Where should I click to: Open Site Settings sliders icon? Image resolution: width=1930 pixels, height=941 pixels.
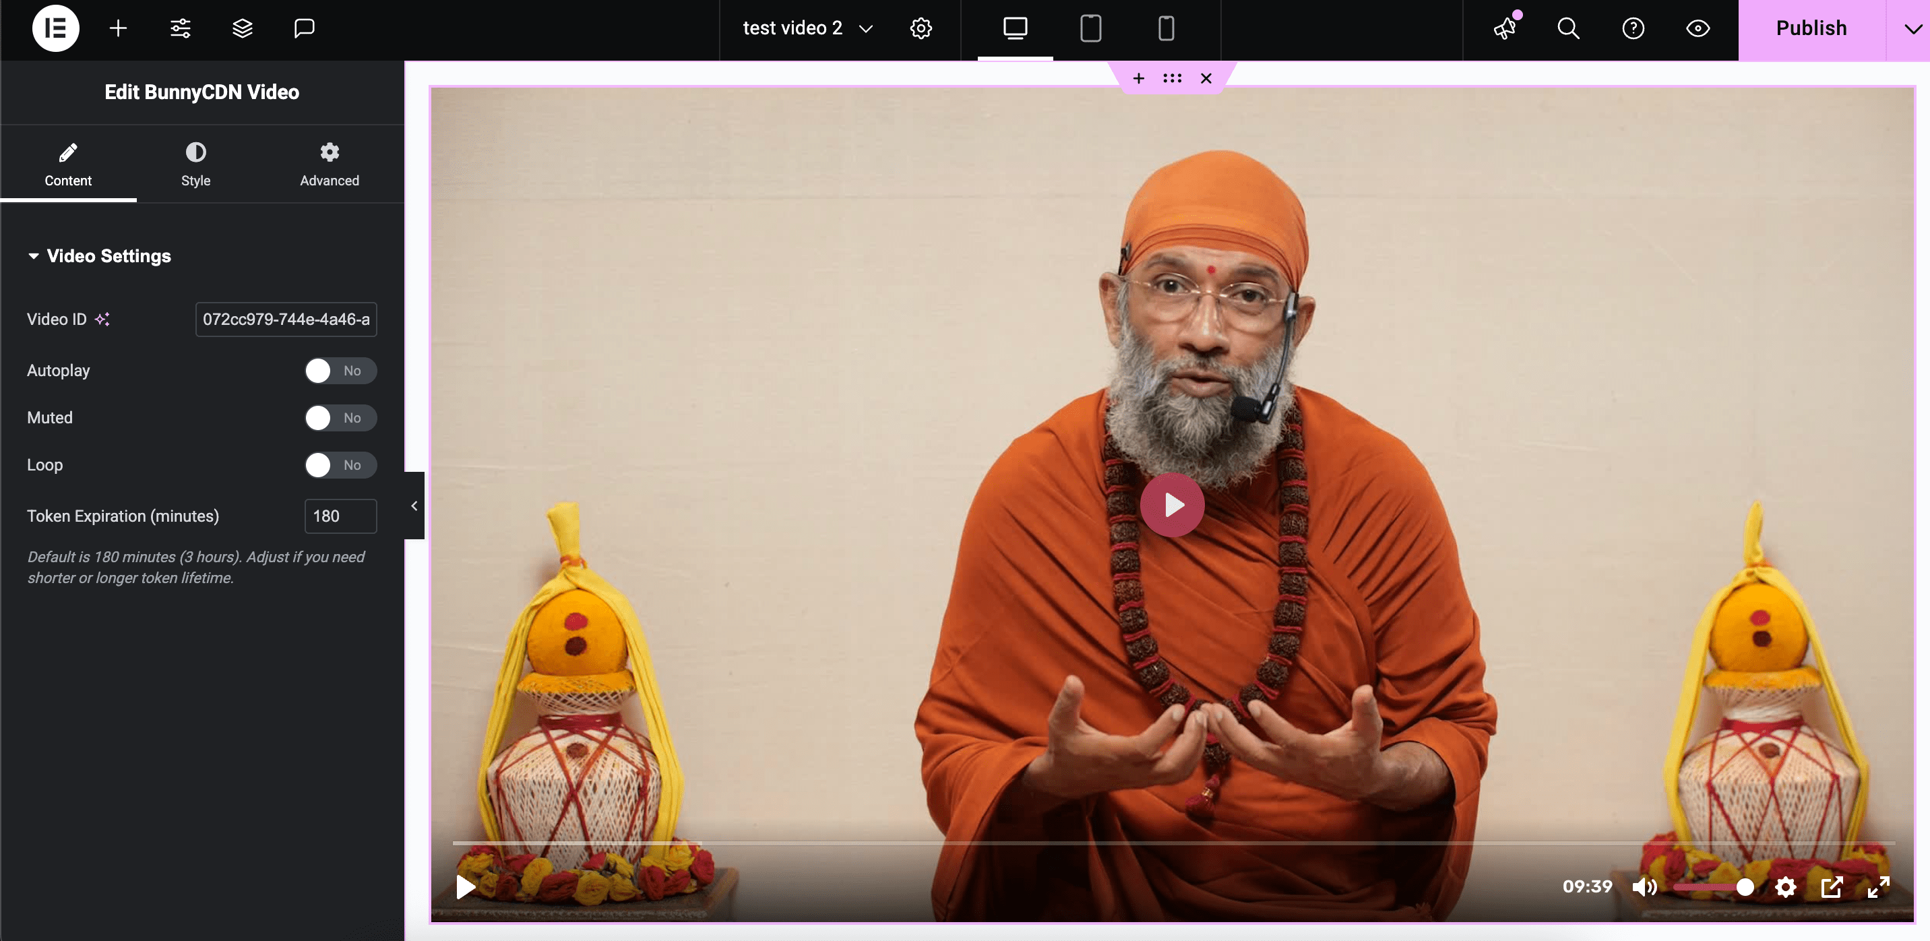coord(181,28)
